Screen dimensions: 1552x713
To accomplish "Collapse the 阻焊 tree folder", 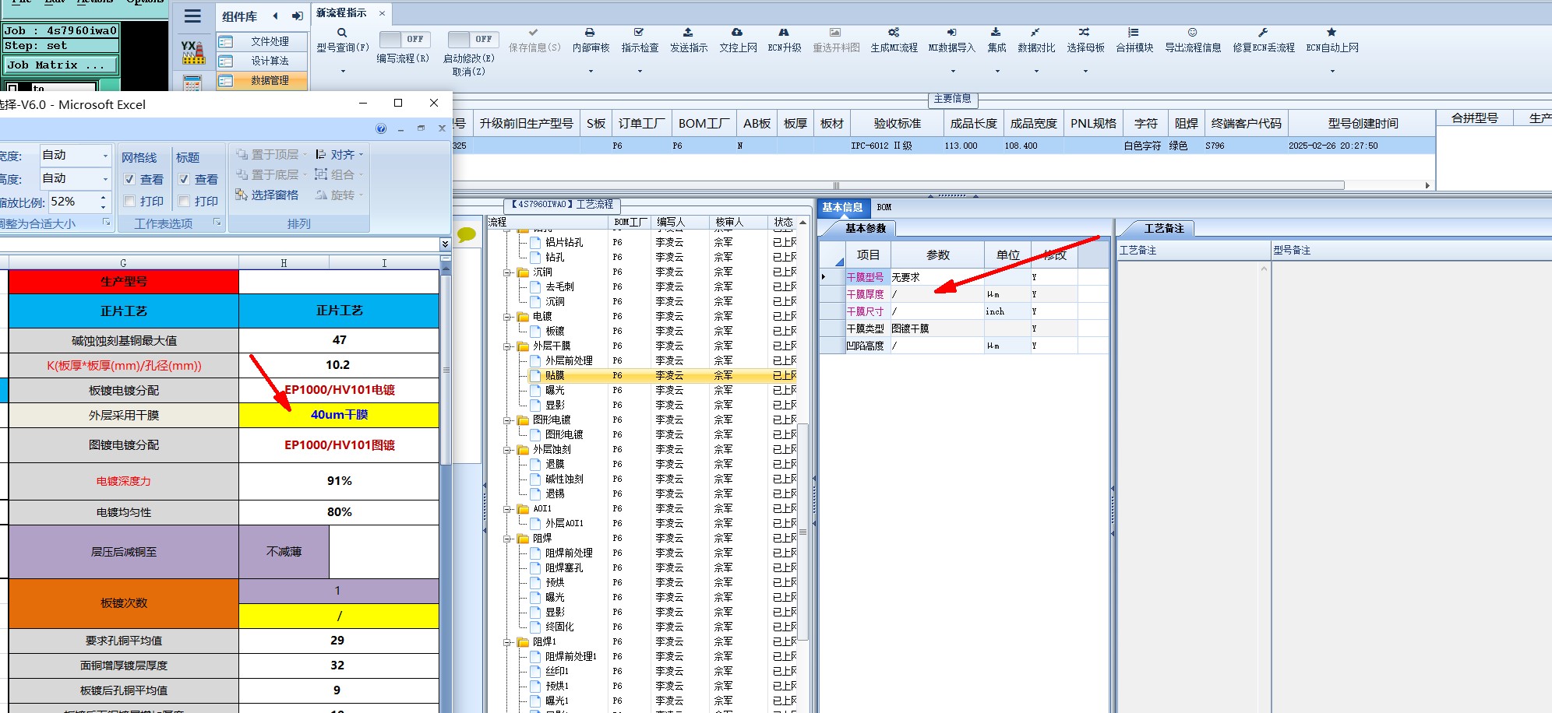I will 507,539.
